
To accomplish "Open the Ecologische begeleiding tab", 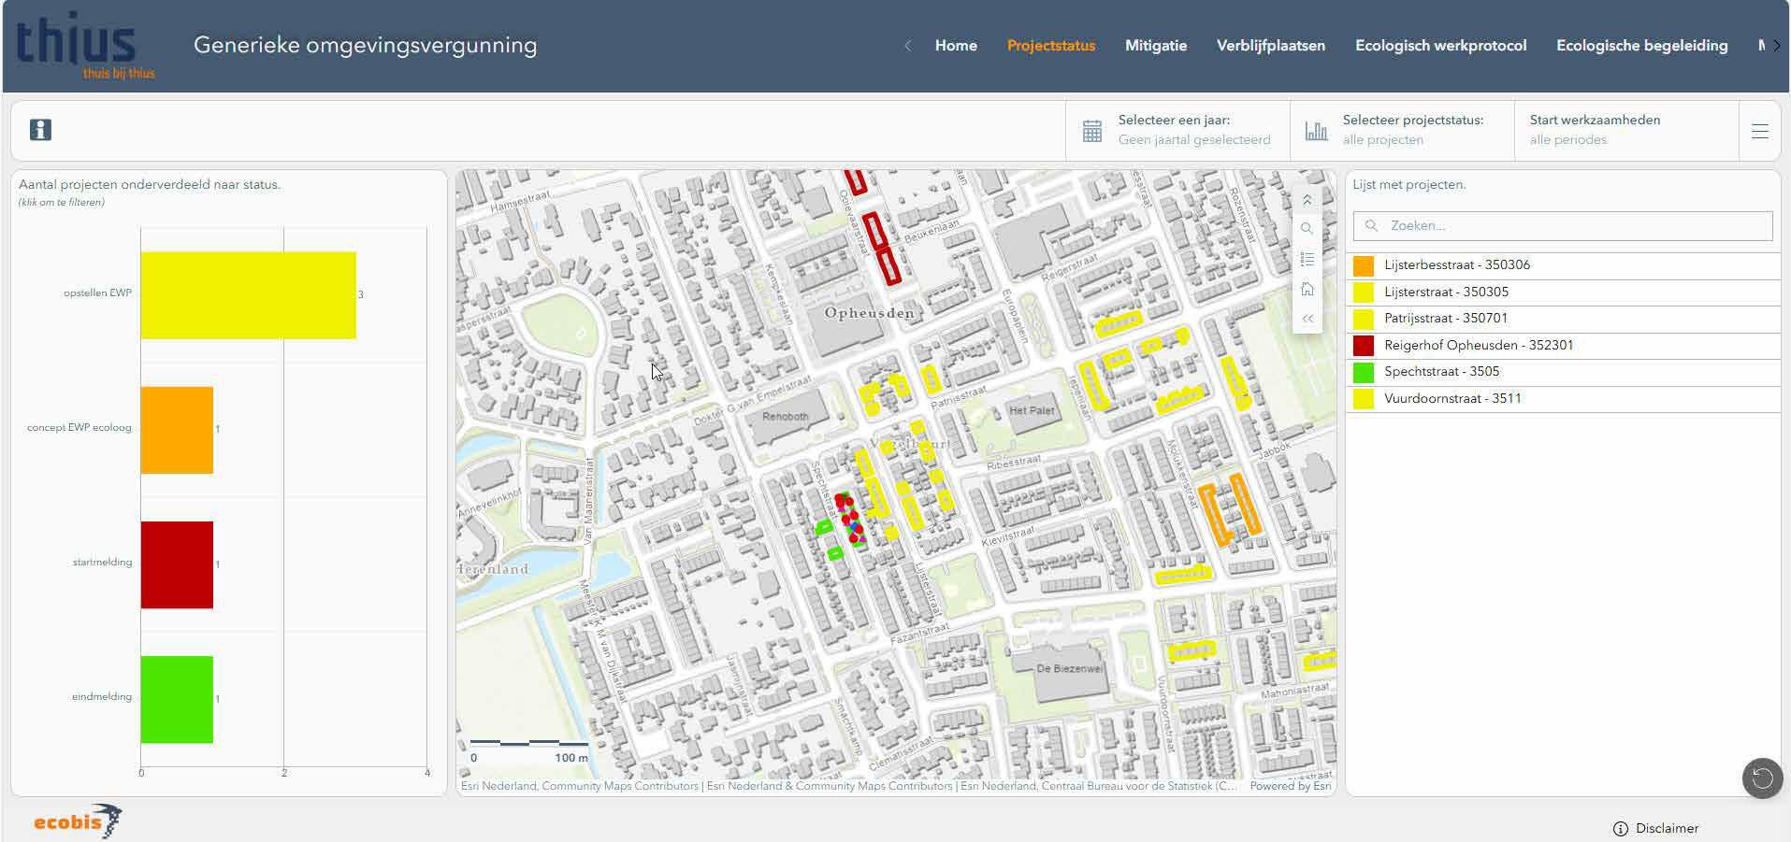I will pyautogui.click(x=1641, y=46).
